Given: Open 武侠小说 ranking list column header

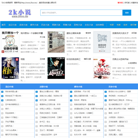Looking at the screenshot, I should [44, 87].
